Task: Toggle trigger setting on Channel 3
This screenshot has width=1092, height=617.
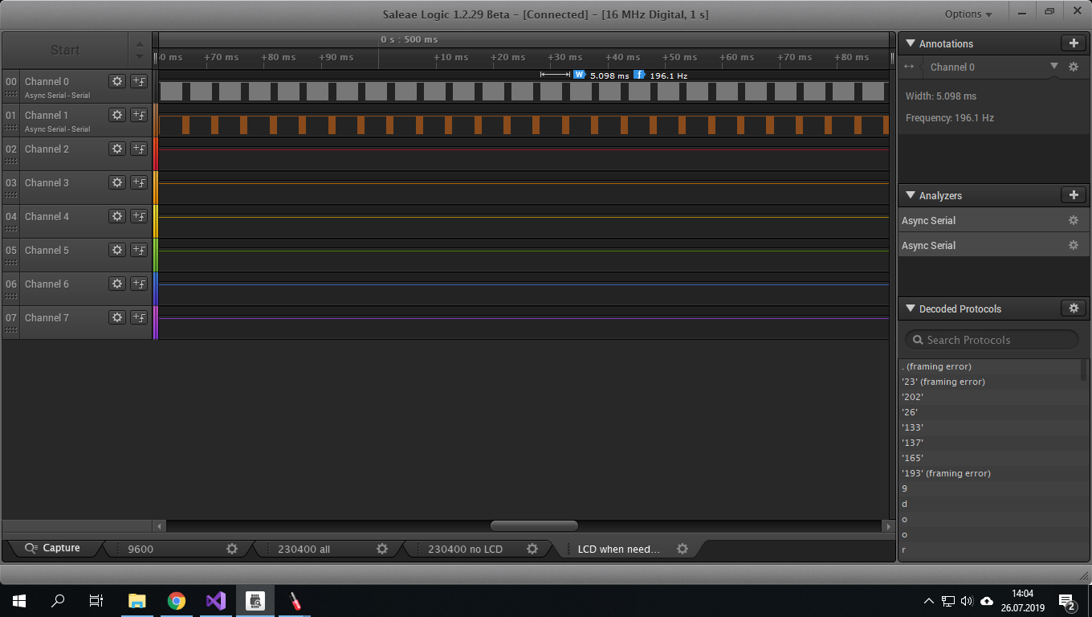Action: pyautogui.click(x=139, y=182)
